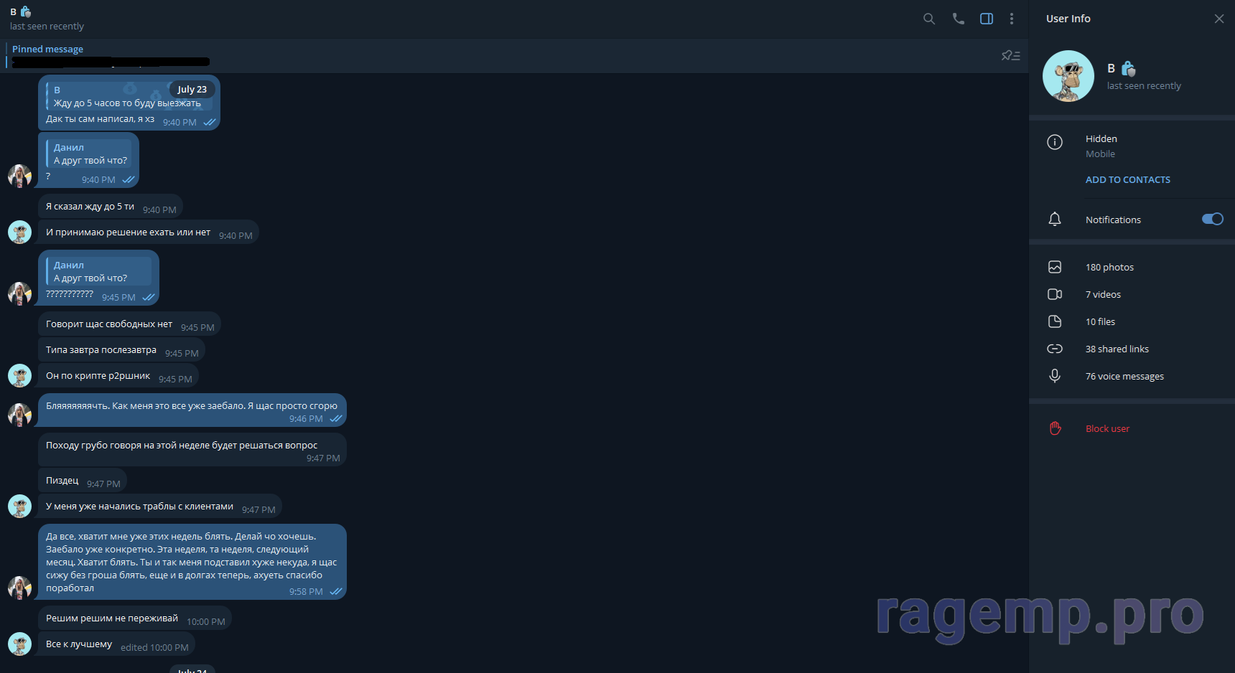Viewport: 1235px width, 673px height.
Task: Close the User Info panel
Action: click(1218, 19)
